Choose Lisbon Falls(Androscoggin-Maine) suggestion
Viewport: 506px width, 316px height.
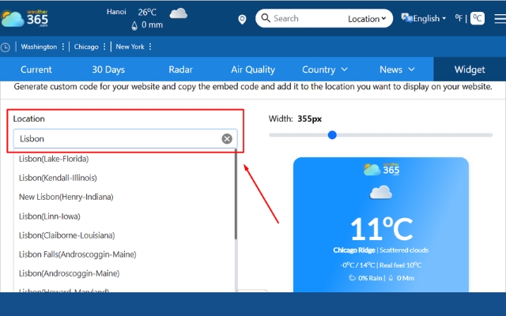click(77, 254)
